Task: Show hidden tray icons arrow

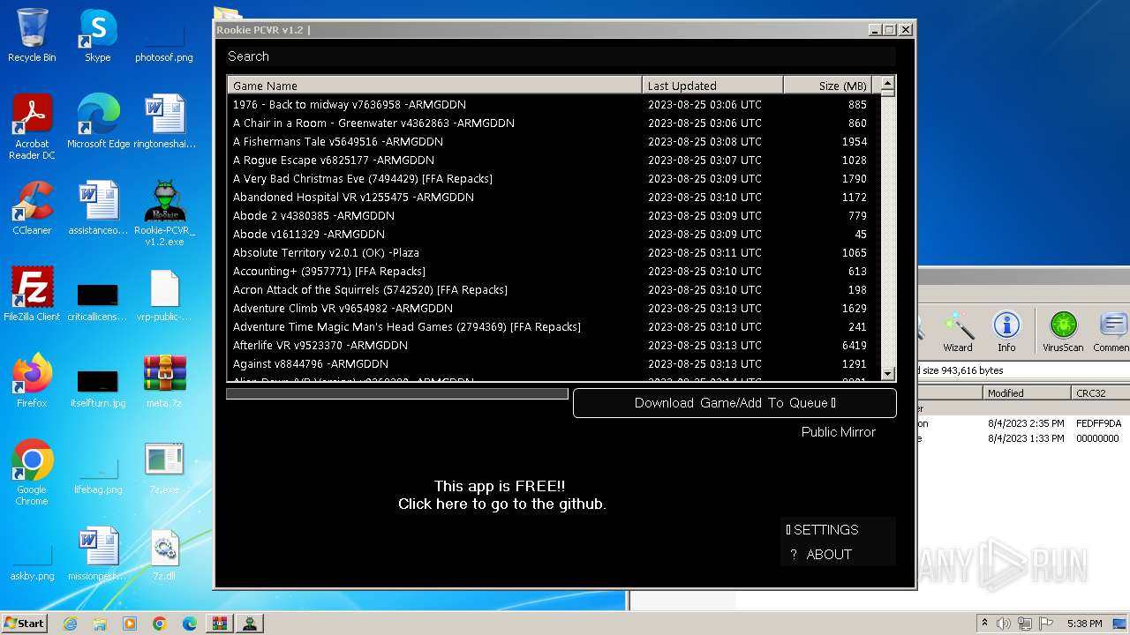Action: coord(985,623)
